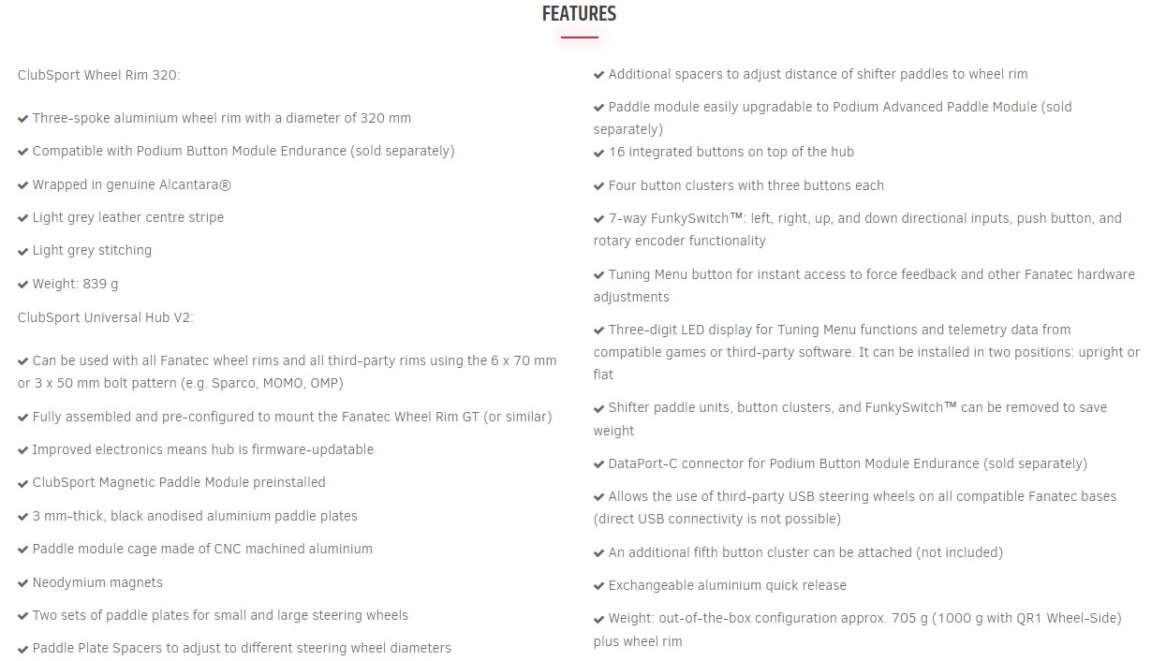Click Light grey leather centre stripe text
The width and height of the screenshot is (1166, 661).
click(x=128, y=217)
